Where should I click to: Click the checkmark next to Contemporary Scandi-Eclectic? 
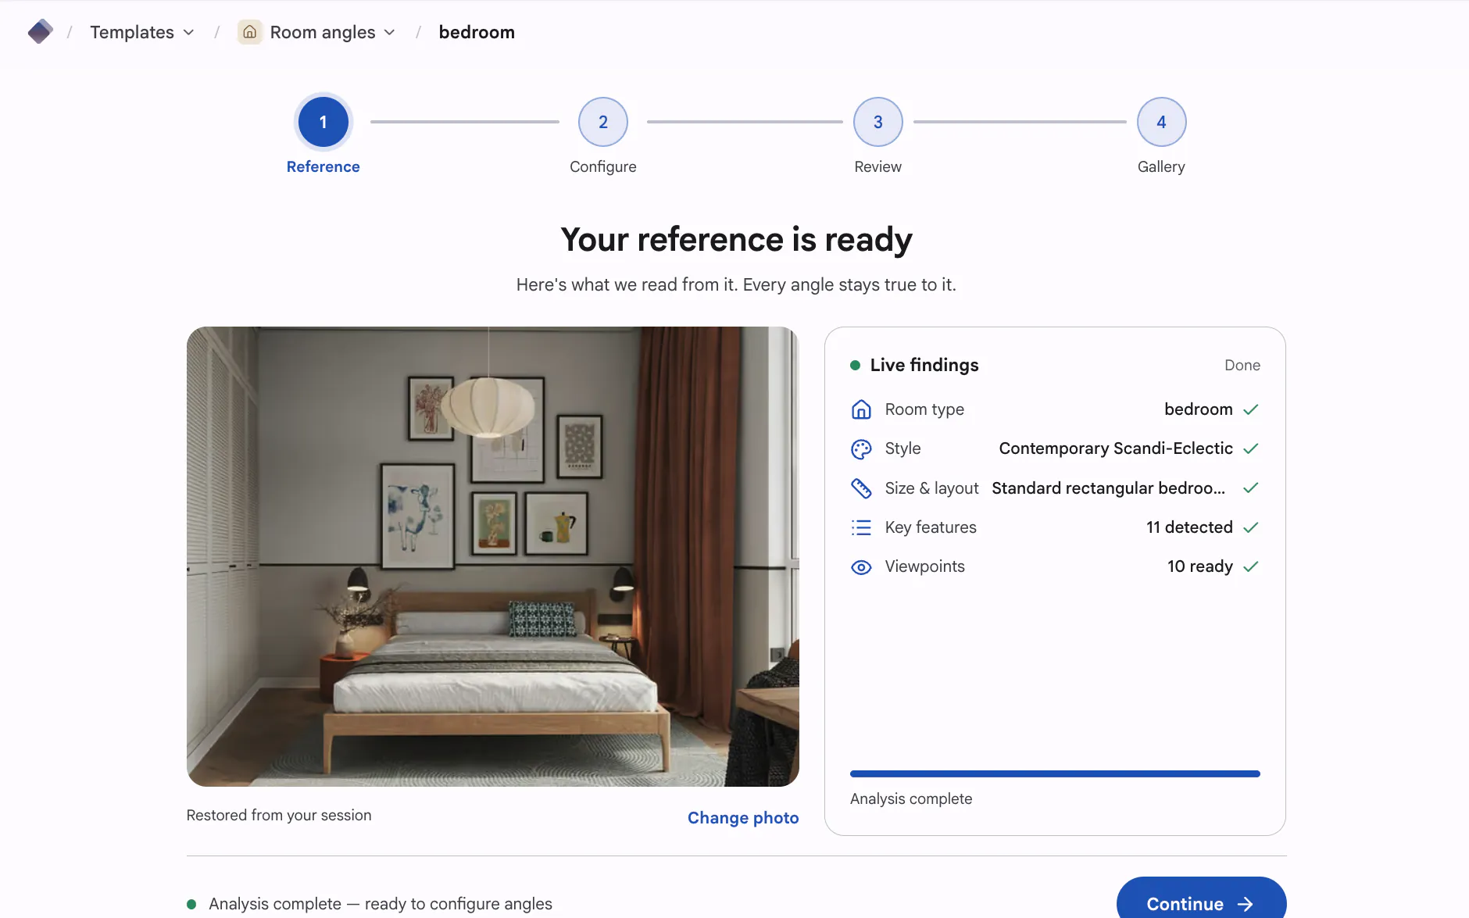pyautogui.click(x=1250, y=448)
